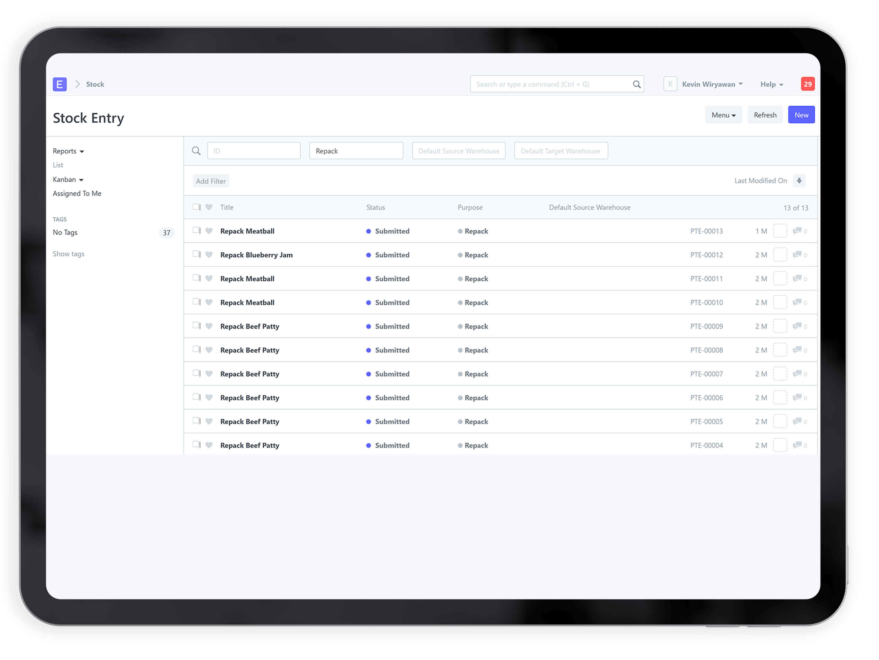Go to Stock breadcrumb

95,84
